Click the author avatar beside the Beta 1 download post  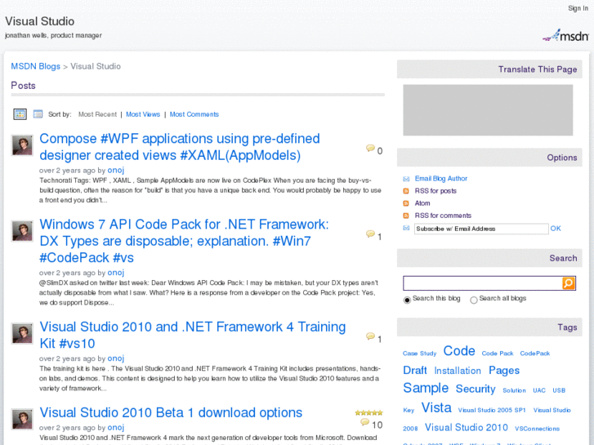point(22,419)
